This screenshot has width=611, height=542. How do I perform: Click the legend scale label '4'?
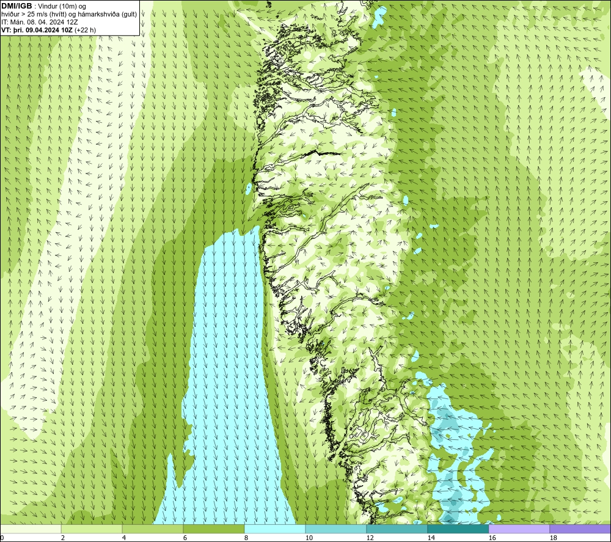coord(124,538)
